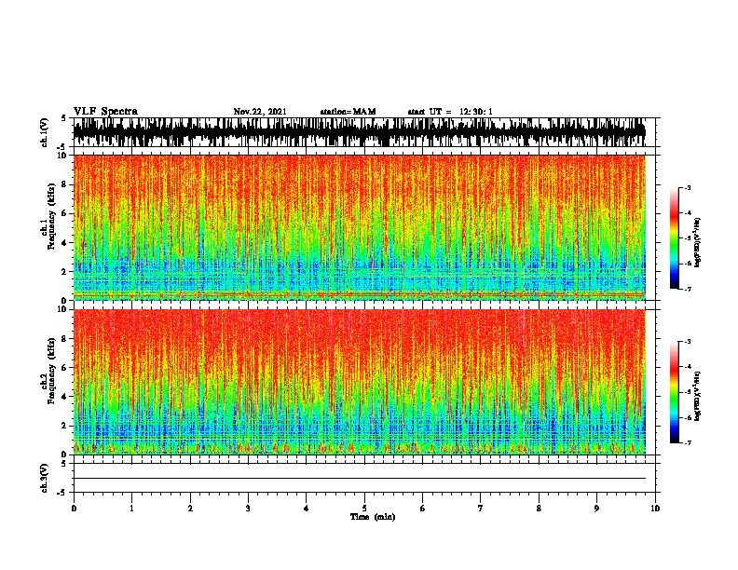Select the date 'Nov.22, 2021'
Image resolution: width=738 pixels, height=570 pixels.
pos(260,112)
